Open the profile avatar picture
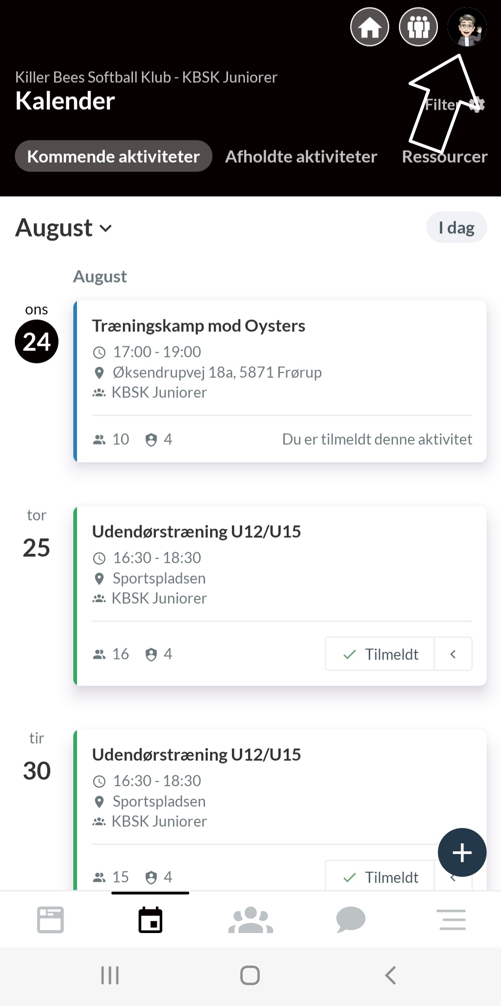 pos(467,27)
